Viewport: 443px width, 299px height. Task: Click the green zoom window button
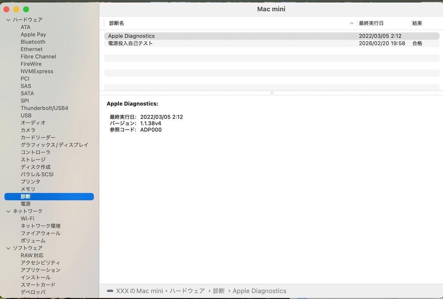pyautogui.click(x=26, y=9)
